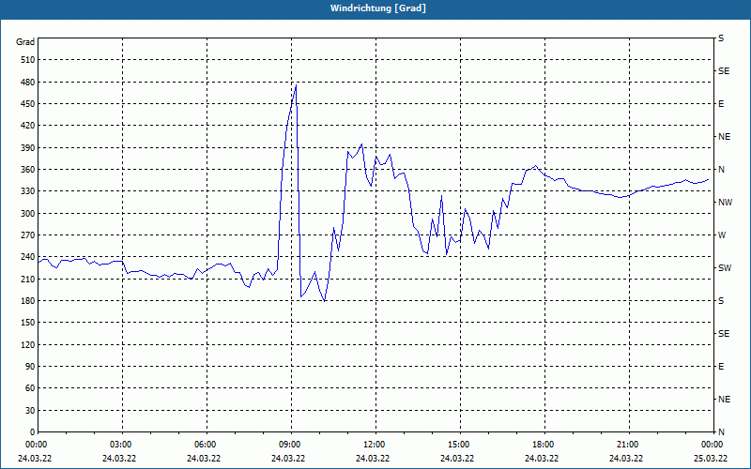This screenshot has width=751, height=469.
Task: Select the Grad y-axis unit label
Action: coord(25,42)
